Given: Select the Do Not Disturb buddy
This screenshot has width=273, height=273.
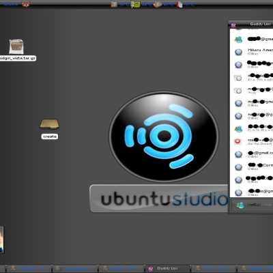Looking at the screenshot, I should pos(251,141).
